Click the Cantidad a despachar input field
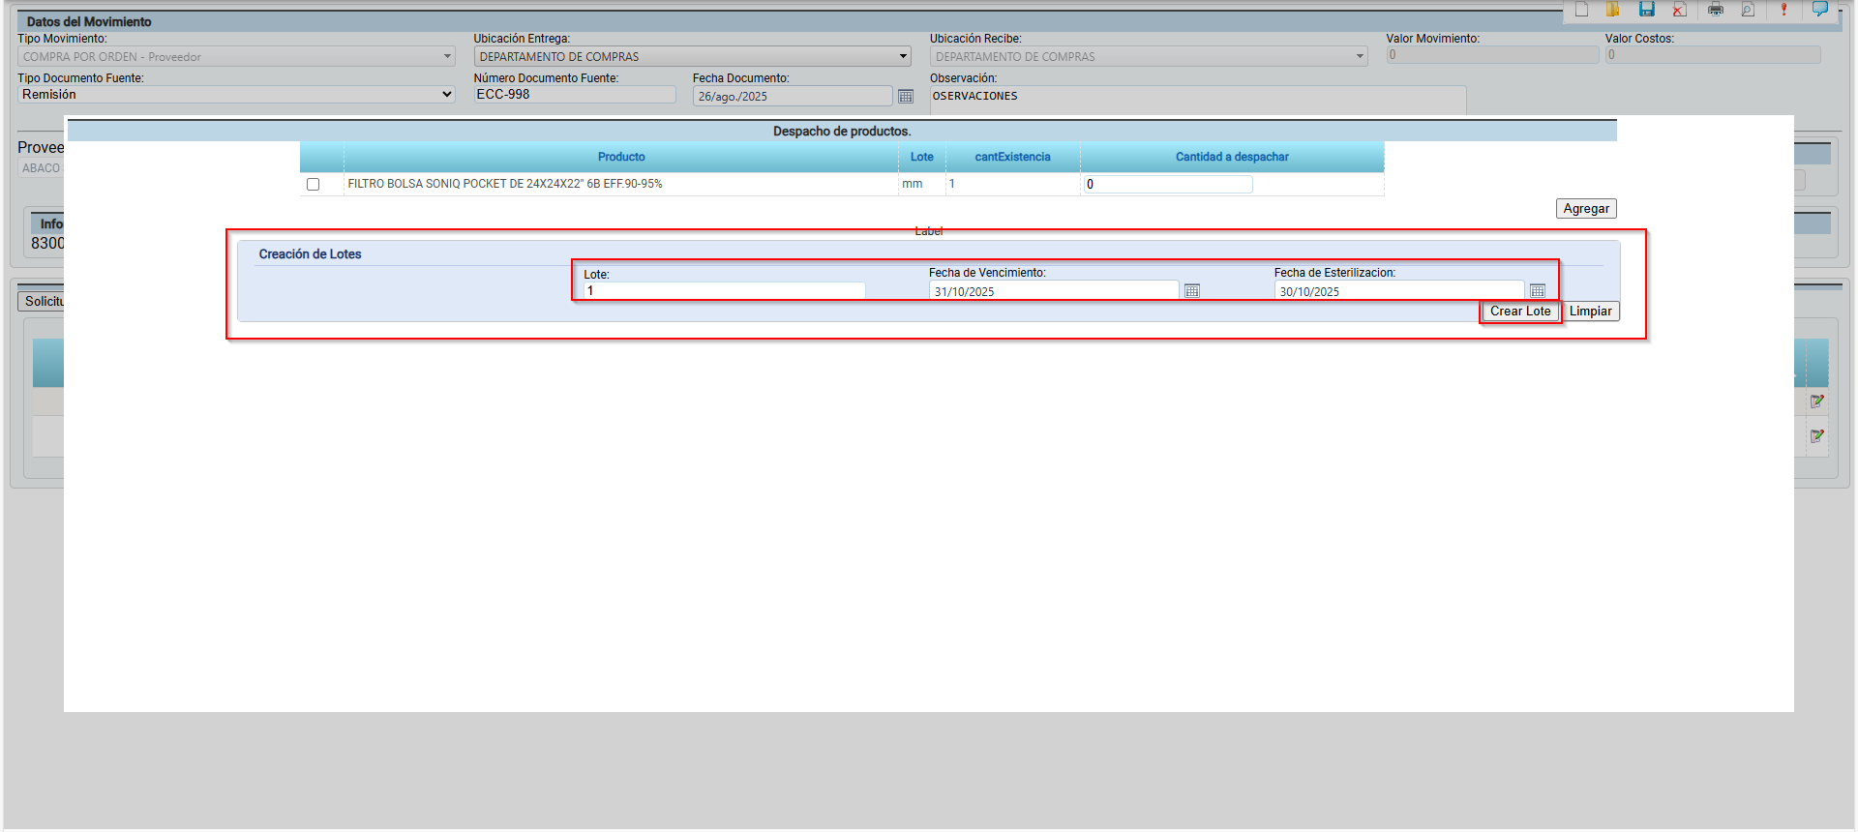 tap(1167, 184)
